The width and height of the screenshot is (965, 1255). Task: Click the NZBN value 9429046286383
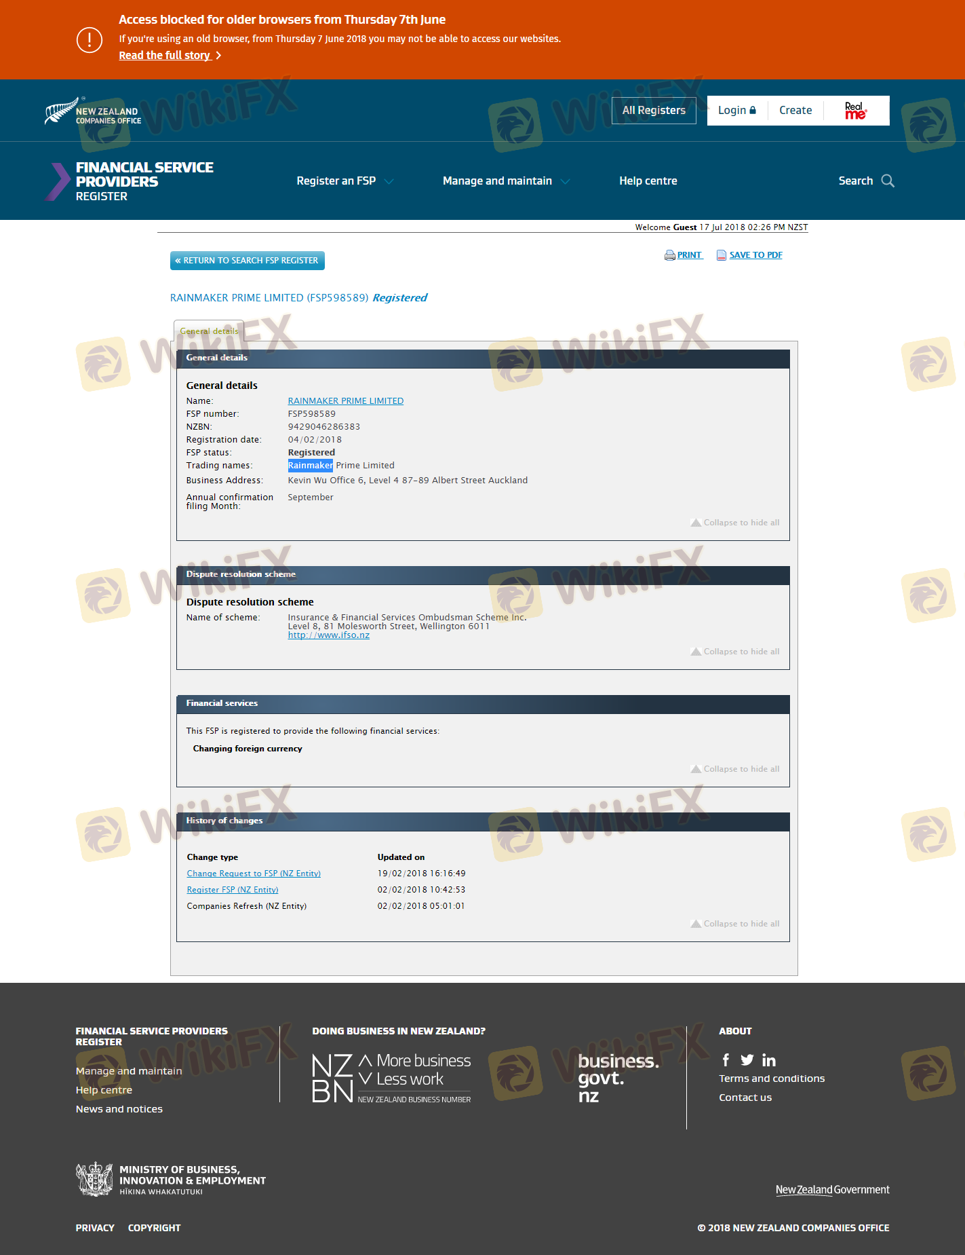point(324,427)
